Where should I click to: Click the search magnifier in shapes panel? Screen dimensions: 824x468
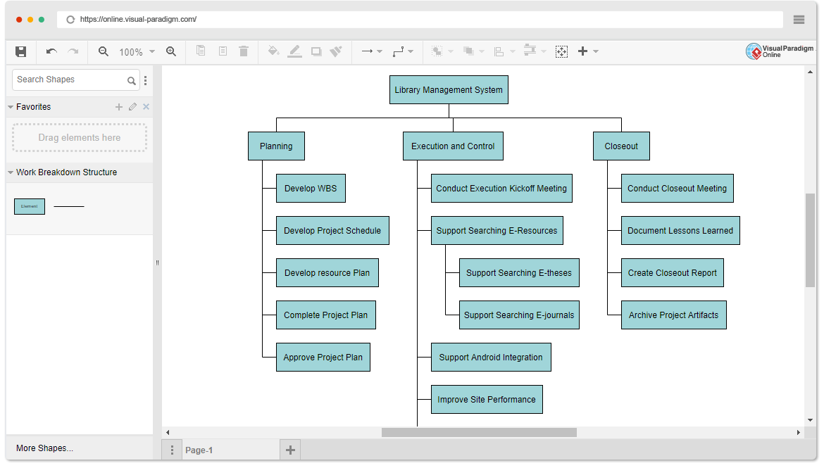pyautogui.click(x=132, y=80)
